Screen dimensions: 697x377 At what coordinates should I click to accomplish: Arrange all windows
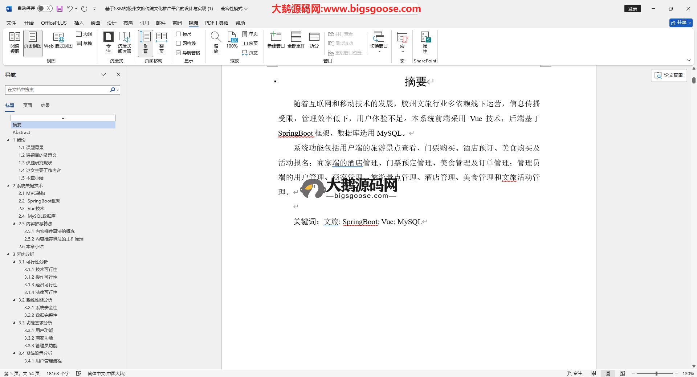pos(296,41)
